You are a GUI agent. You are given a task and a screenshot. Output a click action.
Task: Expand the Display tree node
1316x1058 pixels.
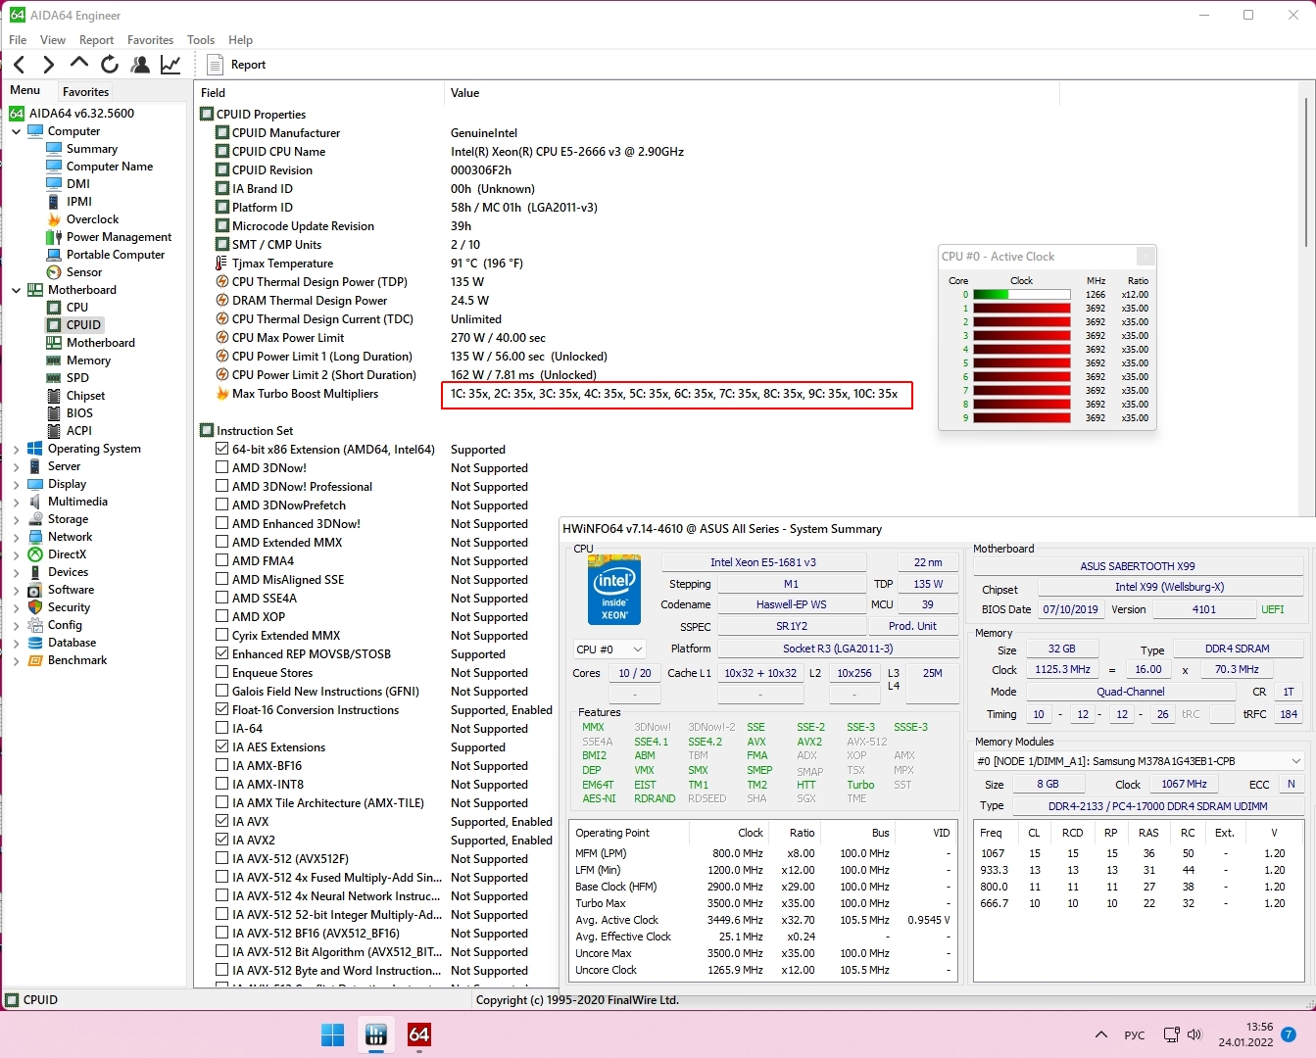click(x=17, y=484)
